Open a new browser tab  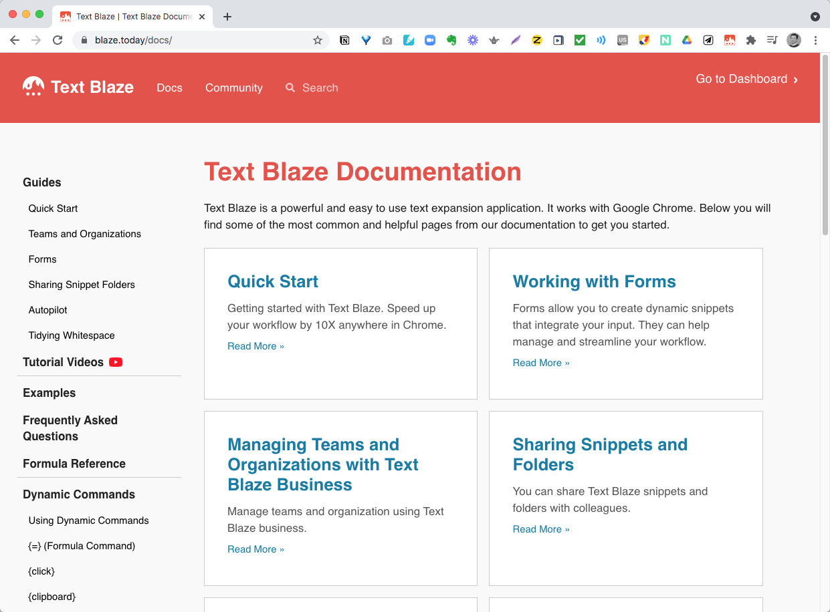[x=227, y=17]
